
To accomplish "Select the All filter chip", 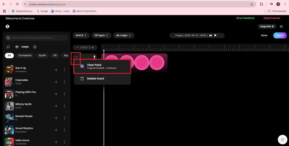I will click(9, 55).
